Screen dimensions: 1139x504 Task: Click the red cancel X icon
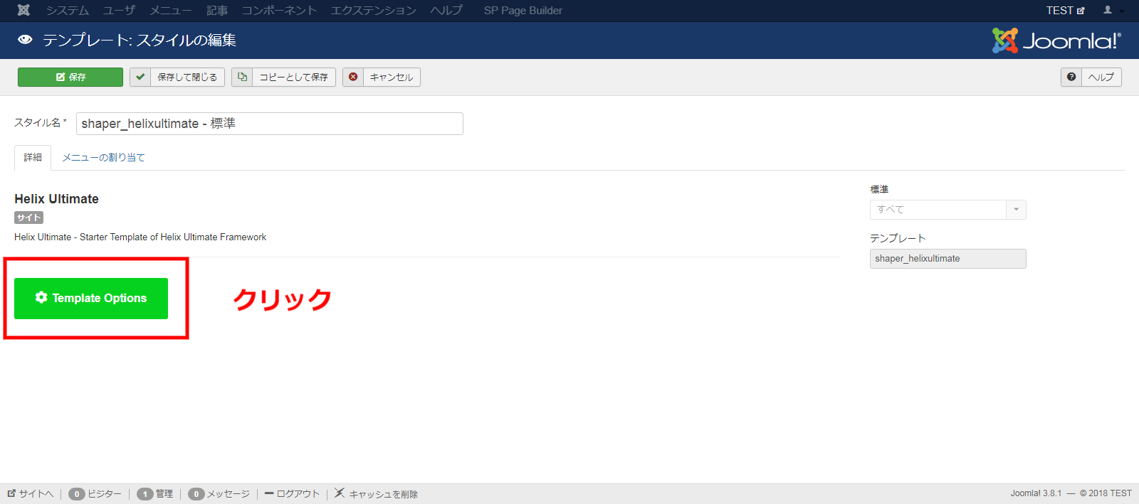(353, 77)
